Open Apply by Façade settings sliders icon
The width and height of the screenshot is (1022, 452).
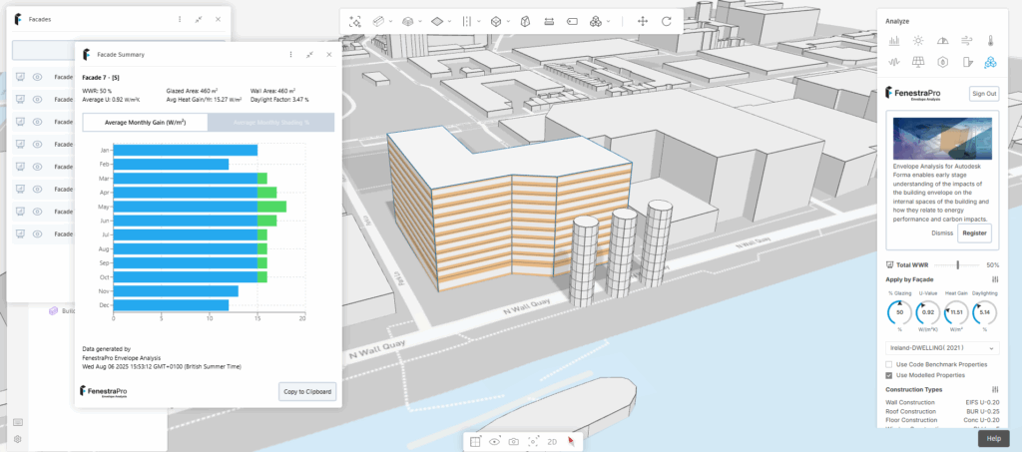995,279
